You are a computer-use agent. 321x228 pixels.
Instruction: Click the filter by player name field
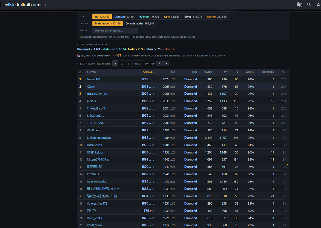click(115, 31)
